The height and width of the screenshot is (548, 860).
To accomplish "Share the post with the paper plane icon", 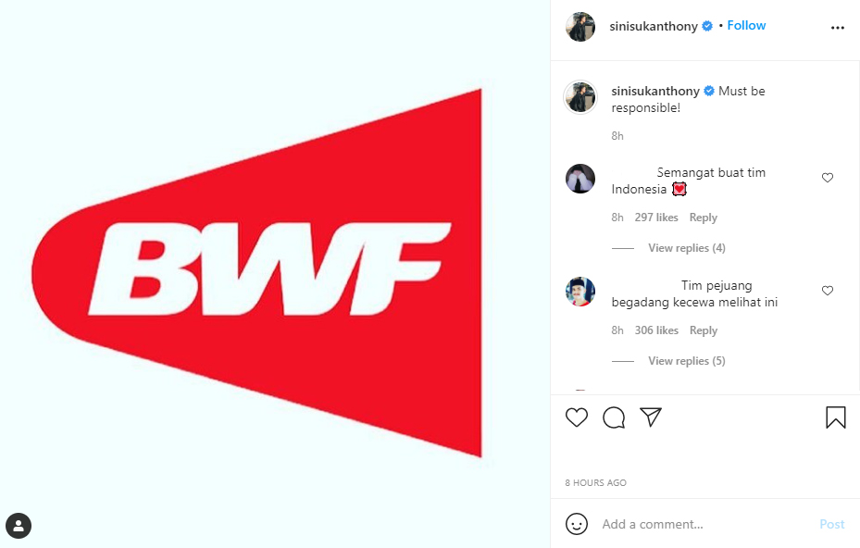I will [x=651, y=417].
